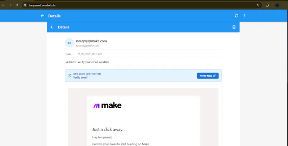Click the greeting Hey tempemail,

(x=102, y=137)
